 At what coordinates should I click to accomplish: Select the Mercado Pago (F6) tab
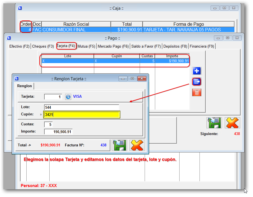(x=113, y=46)
